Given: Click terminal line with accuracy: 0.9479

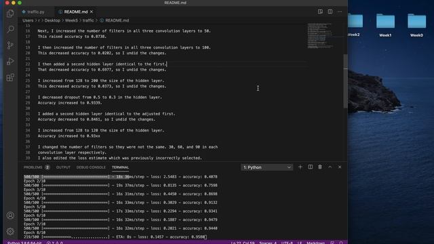Looking at the screenshot, I should 121,220.
